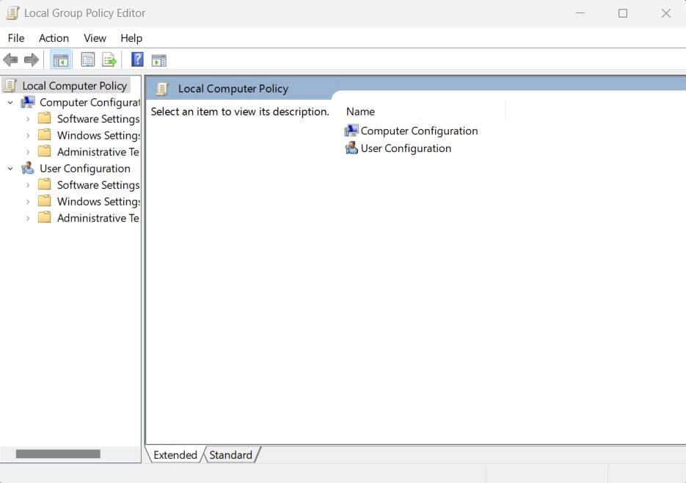This screenshot has height=483, width=686.
Task: Expand Software Settings under Computer Configuration
Action: [x=28, y=119]
